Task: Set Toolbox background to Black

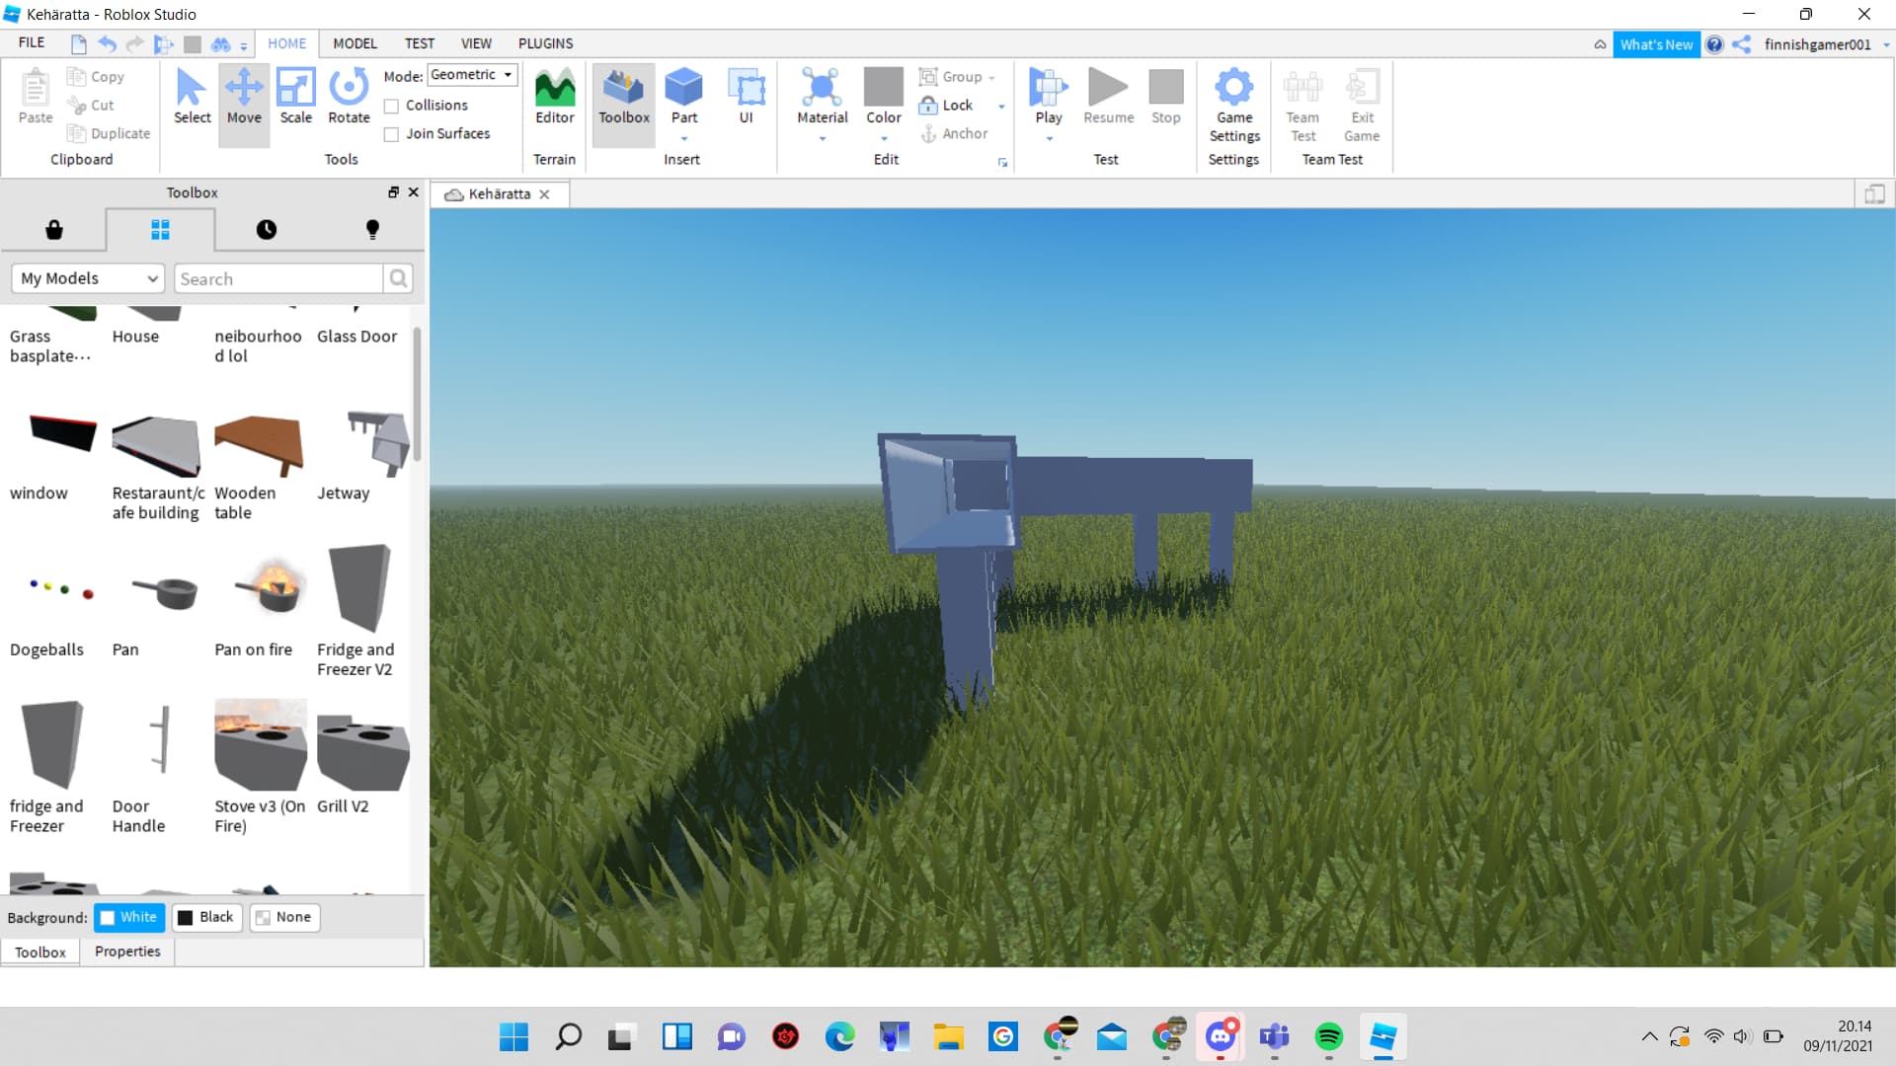Action: pyautogui.click(x=206, y=917)
